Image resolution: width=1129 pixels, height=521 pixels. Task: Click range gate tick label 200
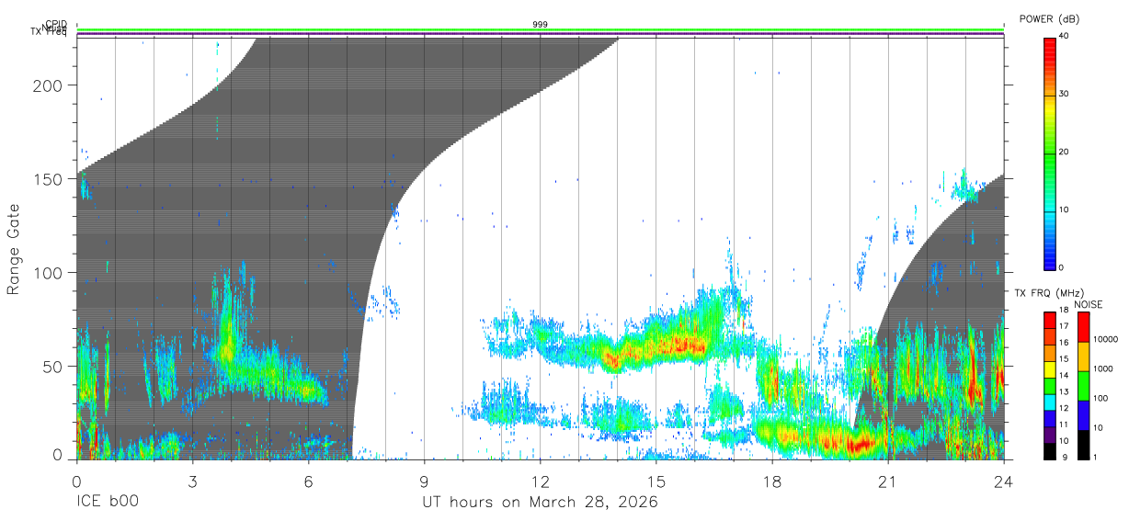[x=48, y=85]
